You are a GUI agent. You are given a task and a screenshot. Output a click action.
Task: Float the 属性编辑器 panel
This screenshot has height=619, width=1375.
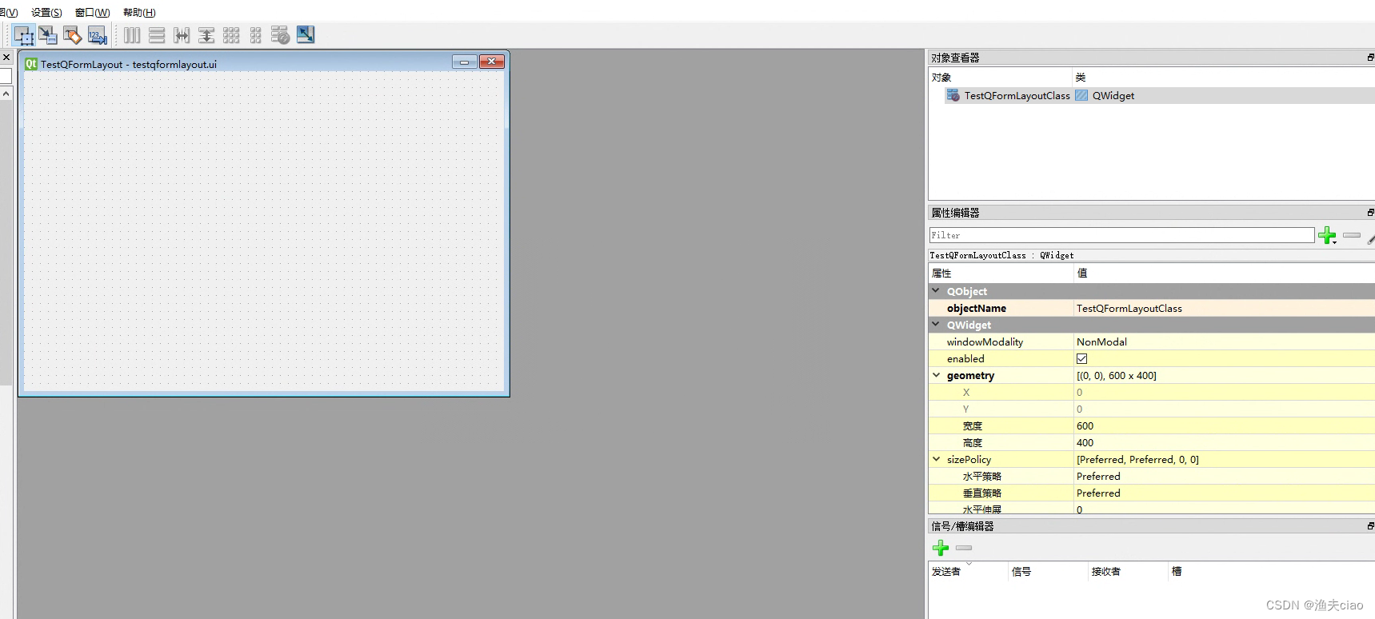coord(1370,213)
